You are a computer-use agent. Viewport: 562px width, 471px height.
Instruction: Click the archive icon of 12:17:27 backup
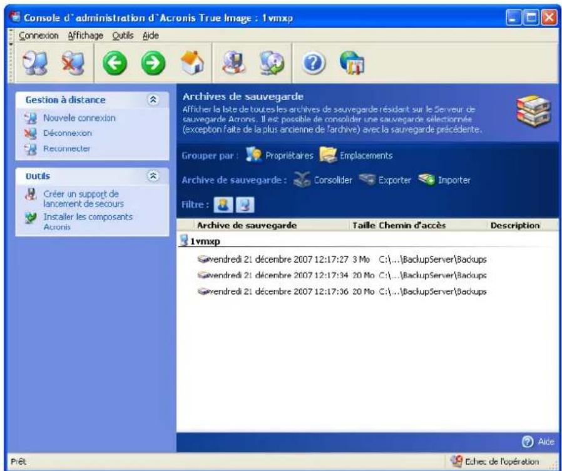coord(203,259)
